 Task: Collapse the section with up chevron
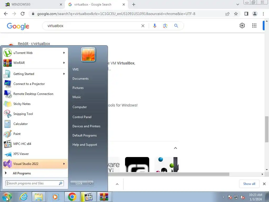(175, 148)
